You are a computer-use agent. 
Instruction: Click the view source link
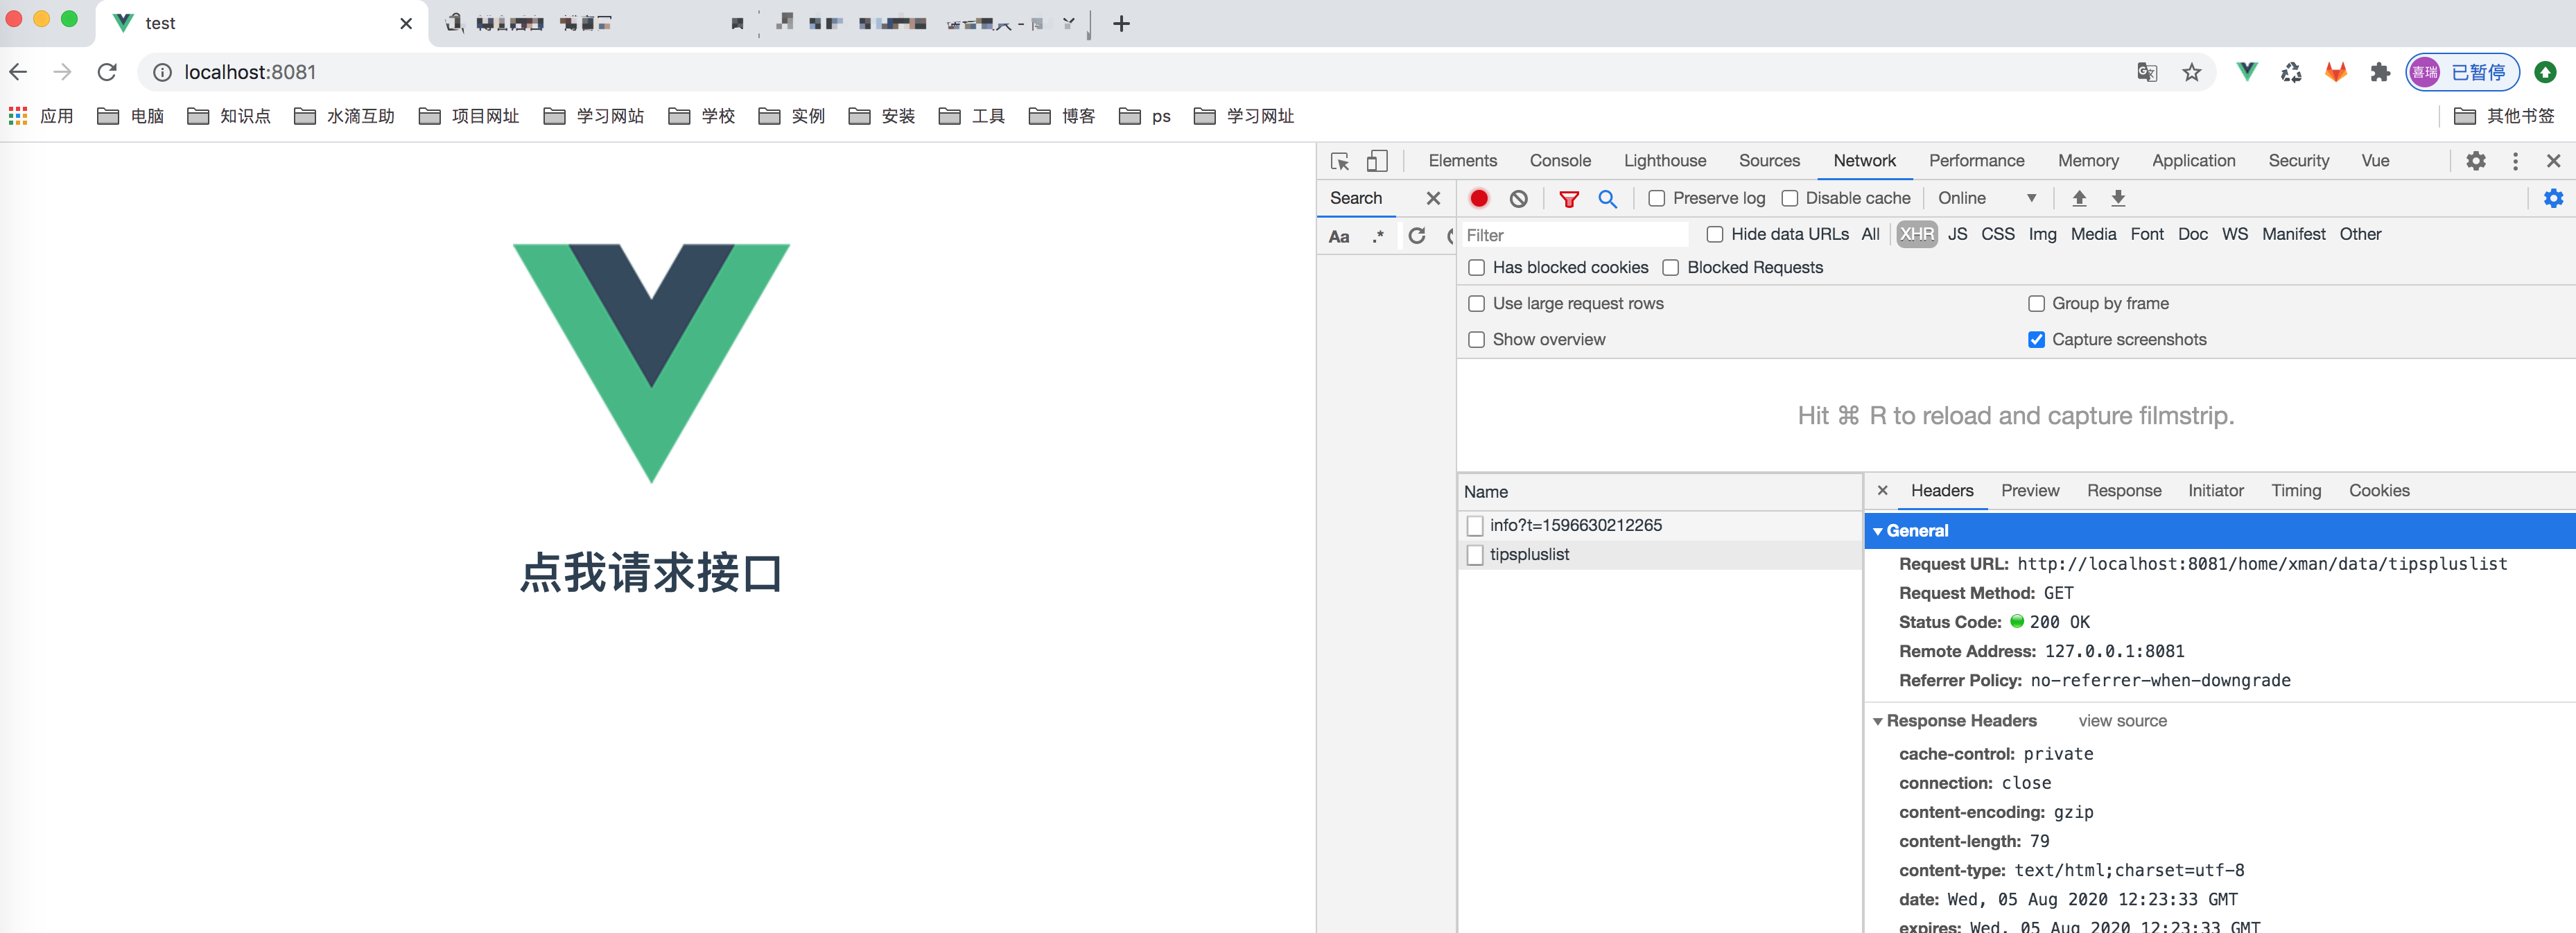coord(2122,721)
